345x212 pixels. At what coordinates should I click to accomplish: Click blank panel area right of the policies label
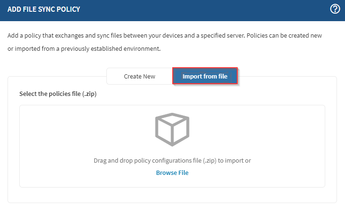pos(212,94)
